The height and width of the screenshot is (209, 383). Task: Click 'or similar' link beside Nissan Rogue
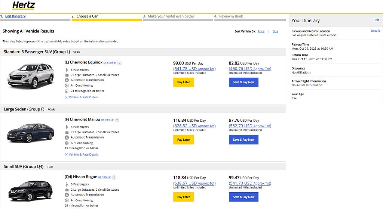(105, 177)
